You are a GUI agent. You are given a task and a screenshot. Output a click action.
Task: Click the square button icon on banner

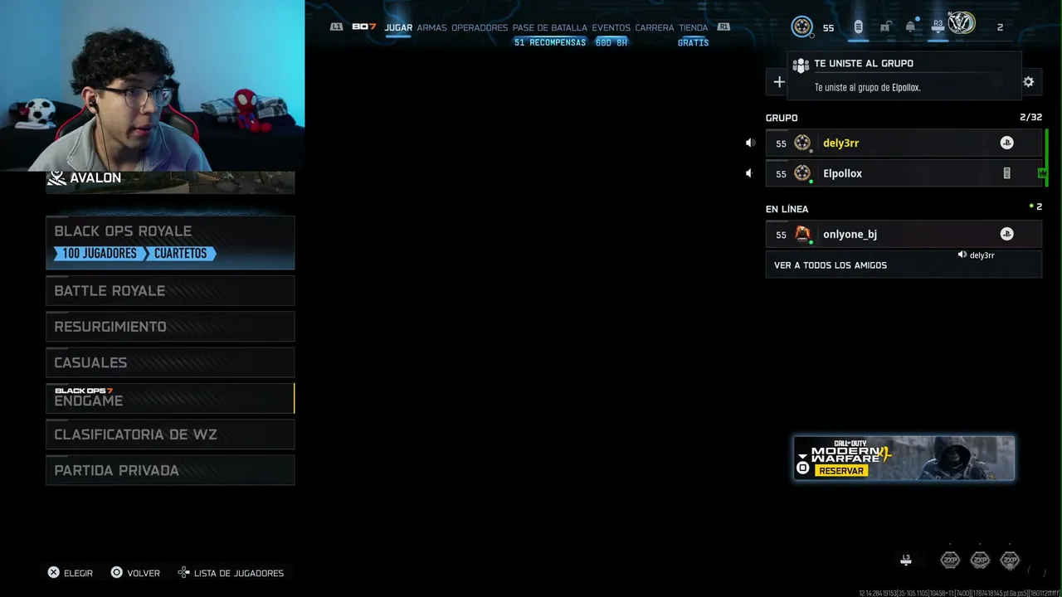tap(802, 468)
